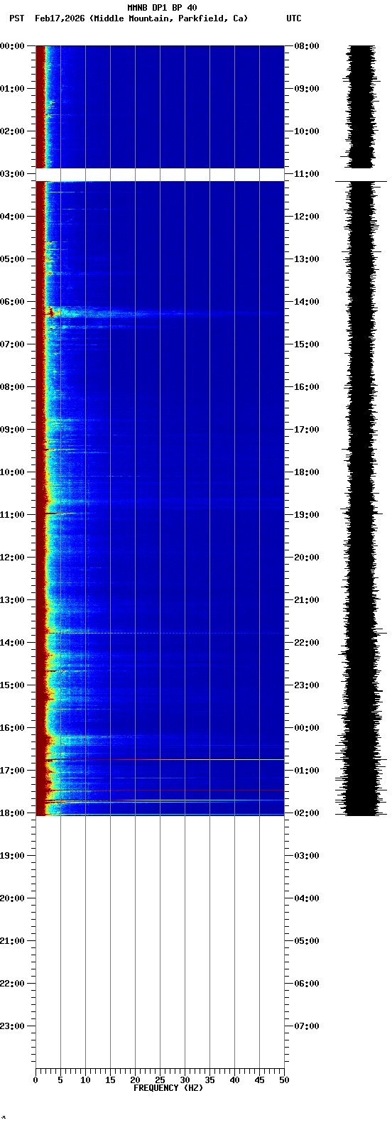The height and width of the screenshot is (1125, 392).
Task: Click the 14:00 UTC time label
Action: pyautogui.click(x=307, y=302)
